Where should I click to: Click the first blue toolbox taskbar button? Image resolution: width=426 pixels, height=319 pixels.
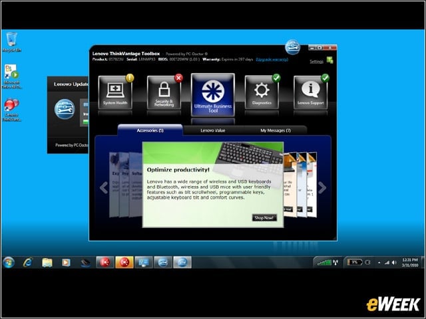tap(162, 263)
